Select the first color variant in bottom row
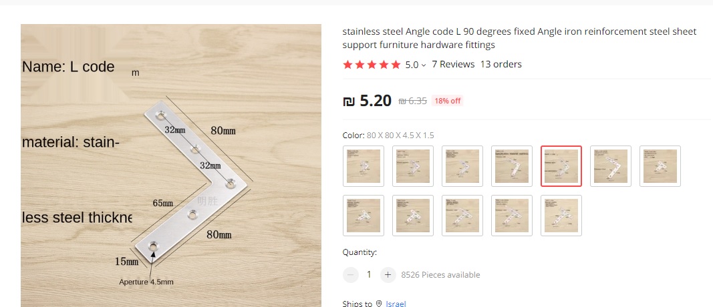This screenshot has height=307, width=713. (364, 216)
